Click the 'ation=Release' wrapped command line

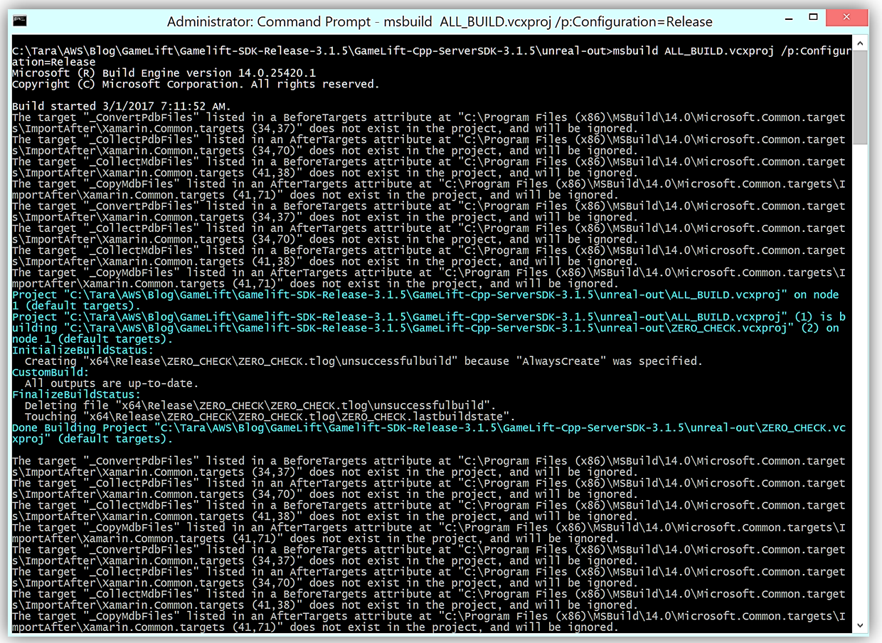tap(53, 62)
